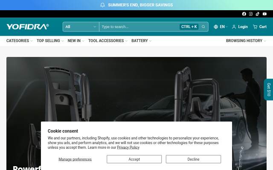Open the Categories menu
273x170 pixels.
(20, 41)
